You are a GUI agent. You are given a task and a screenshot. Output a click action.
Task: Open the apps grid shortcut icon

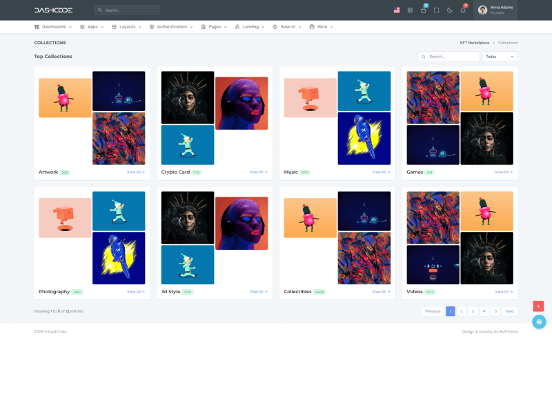(410, 10)
